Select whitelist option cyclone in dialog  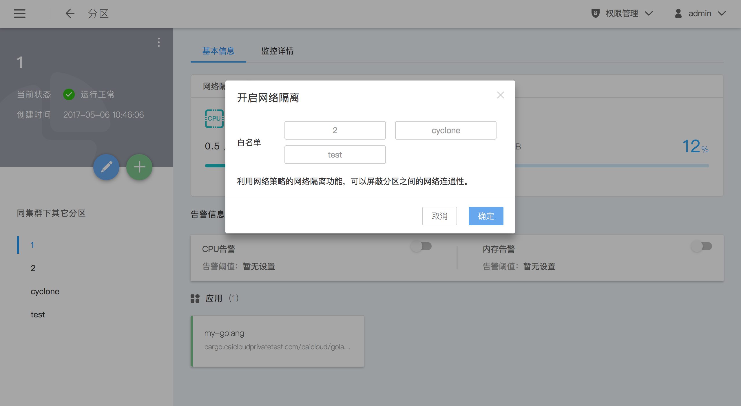(446, 130)
